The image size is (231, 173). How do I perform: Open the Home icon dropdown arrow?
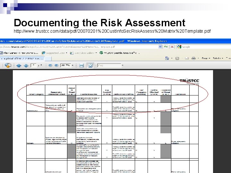click(x=172, y=58)
